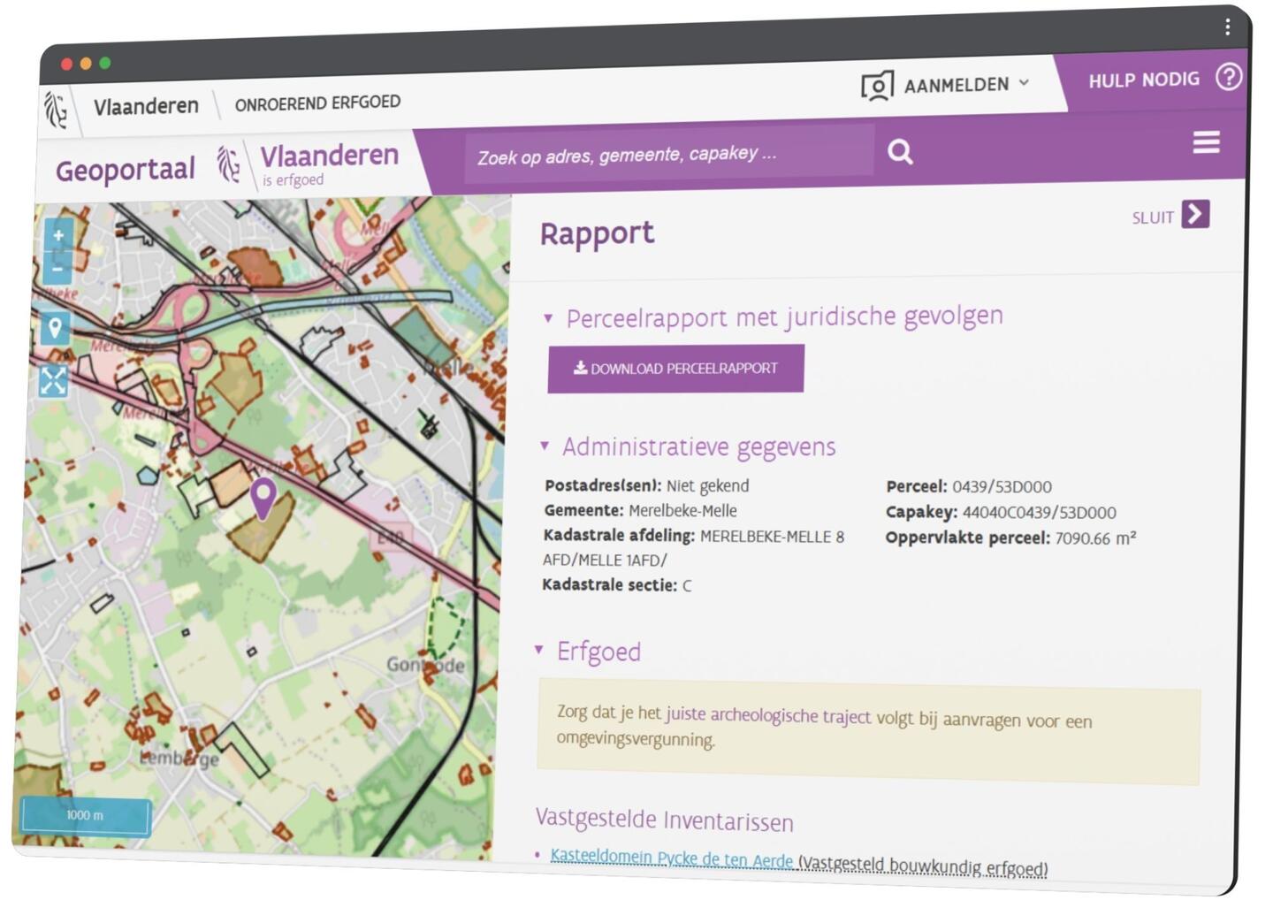Click the Capakey value 44040C0439/53D000
The height and width of the screenshot is (900, 1273).
click(x=1039, y=513)
